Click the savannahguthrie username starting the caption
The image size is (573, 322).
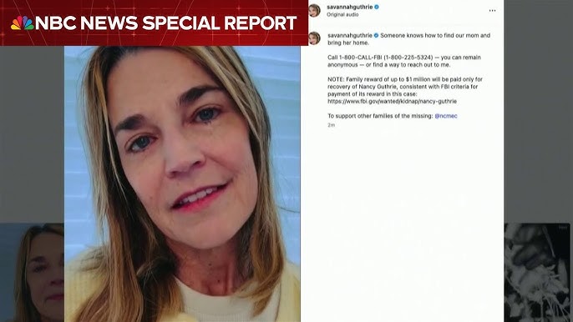point(350,35)
